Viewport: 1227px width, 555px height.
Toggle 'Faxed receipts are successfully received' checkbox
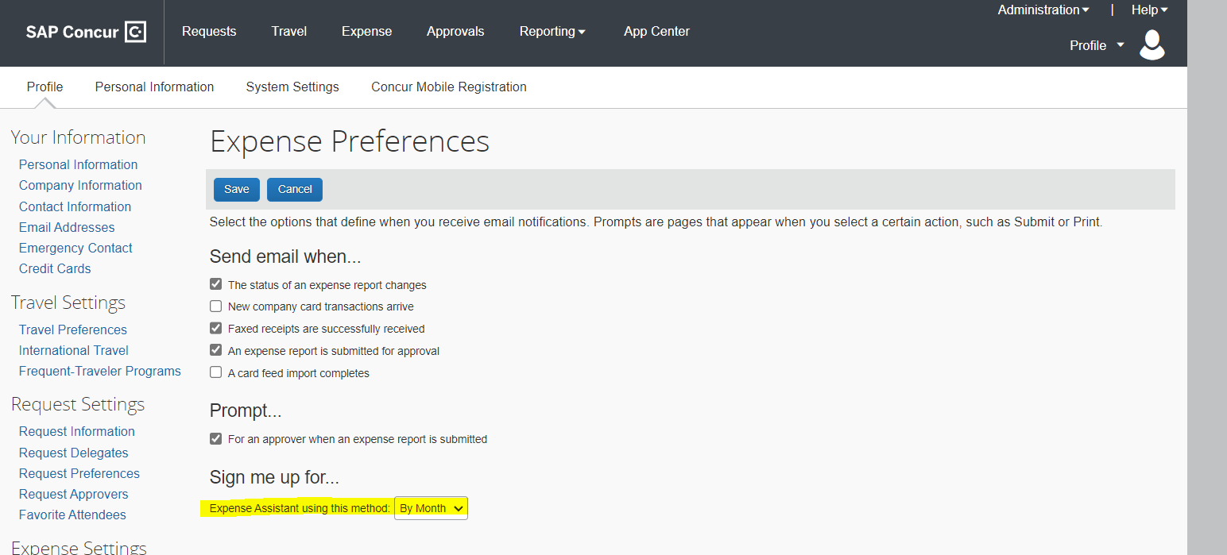coord(215,328)
